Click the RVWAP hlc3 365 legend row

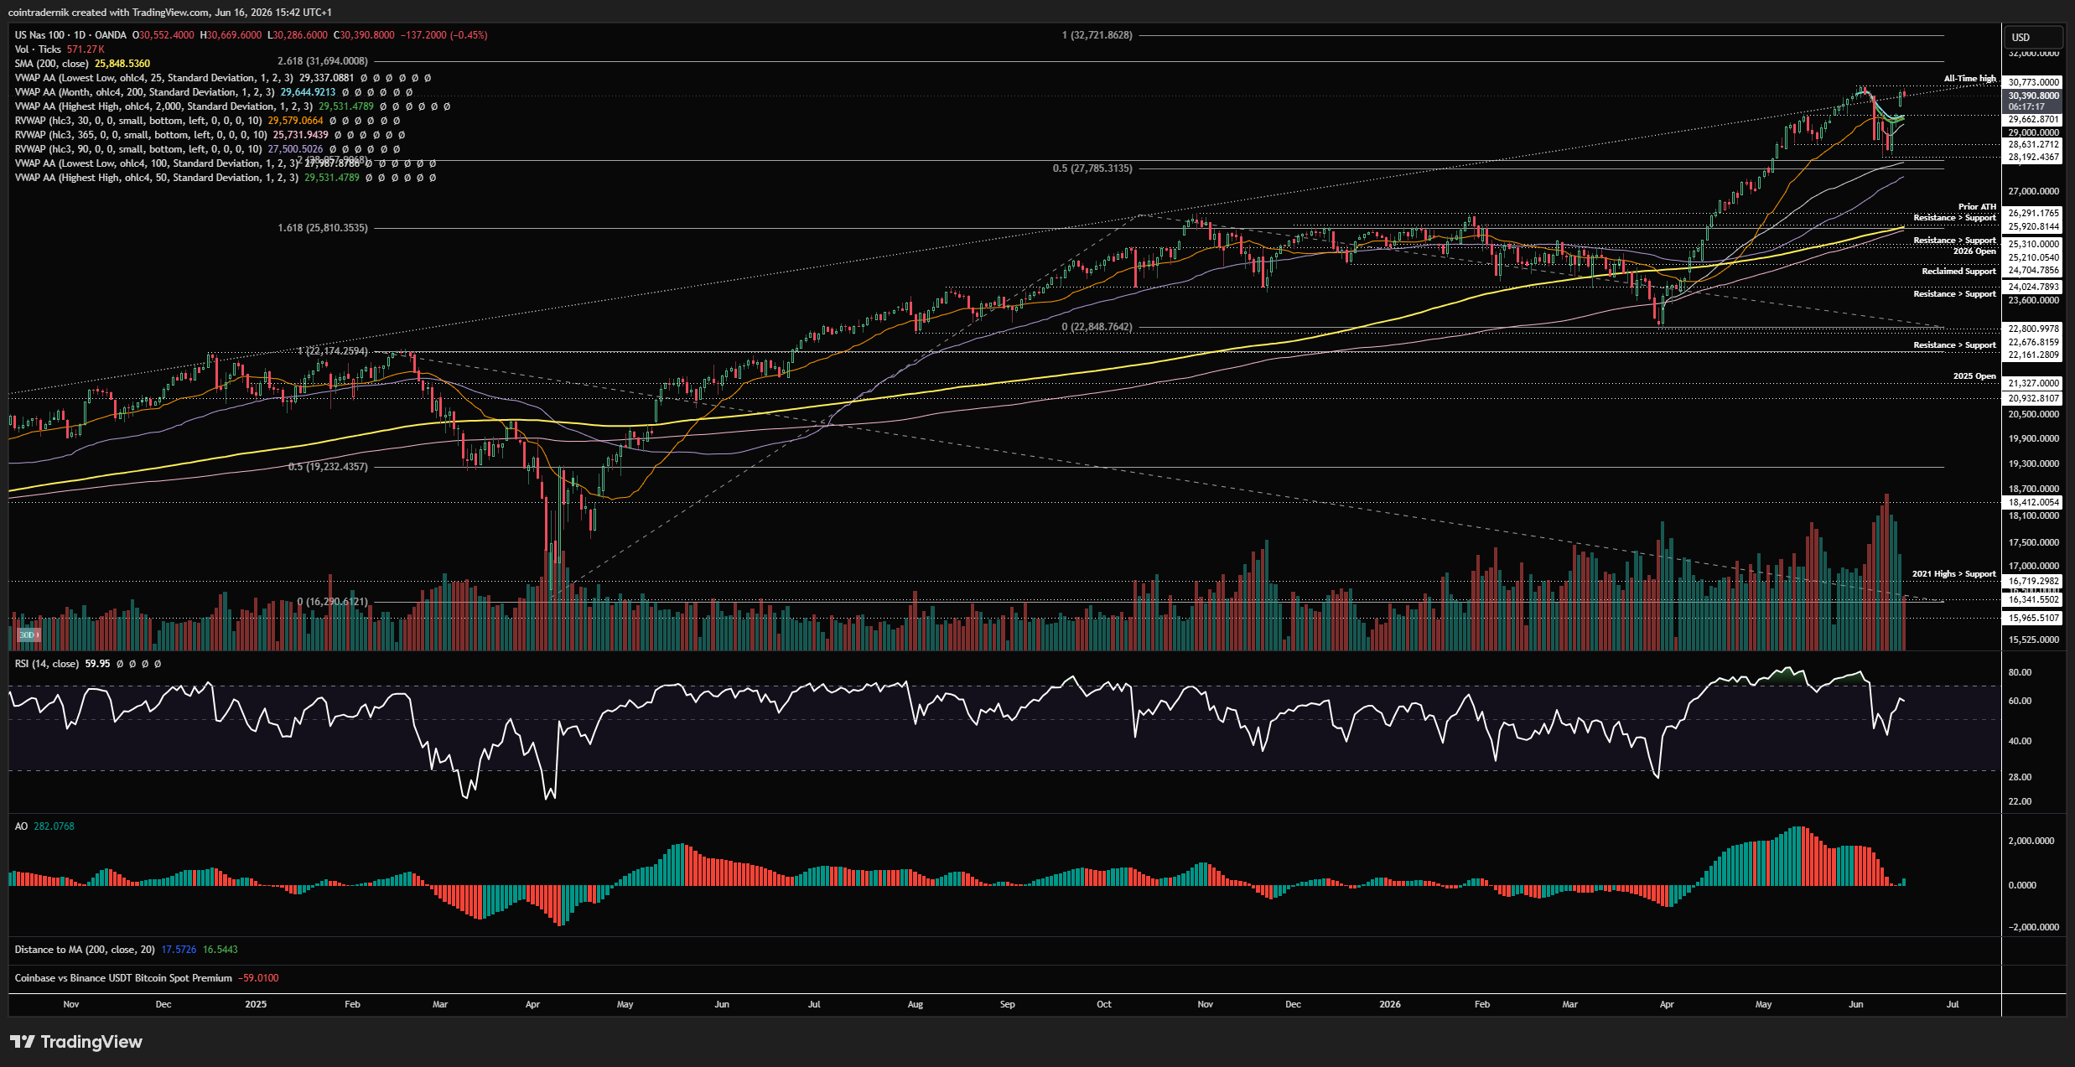tap(210, 135)
